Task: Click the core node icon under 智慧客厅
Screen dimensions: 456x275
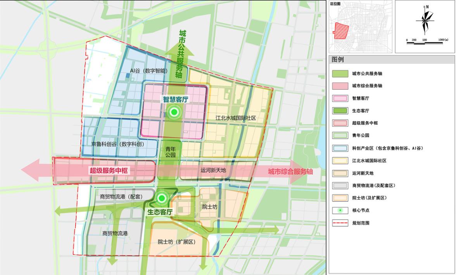Action: click(174, 112)
